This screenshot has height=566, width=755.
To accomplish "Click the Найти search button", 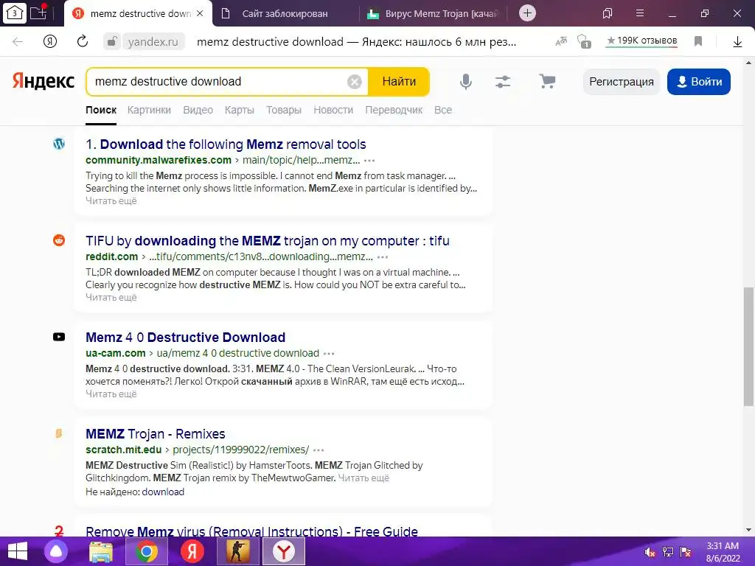I will 399,82.
